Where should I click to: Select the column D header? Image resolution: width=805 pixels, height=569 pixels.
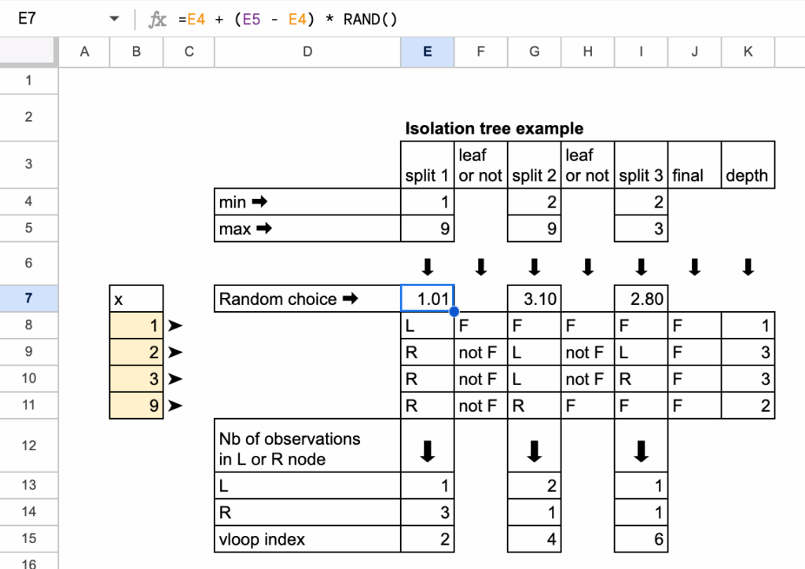[x=307, y=52]
